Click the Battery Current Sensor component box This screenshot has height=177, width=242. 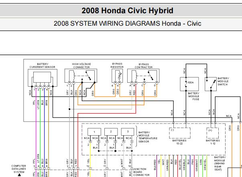(x=42, y=78)
